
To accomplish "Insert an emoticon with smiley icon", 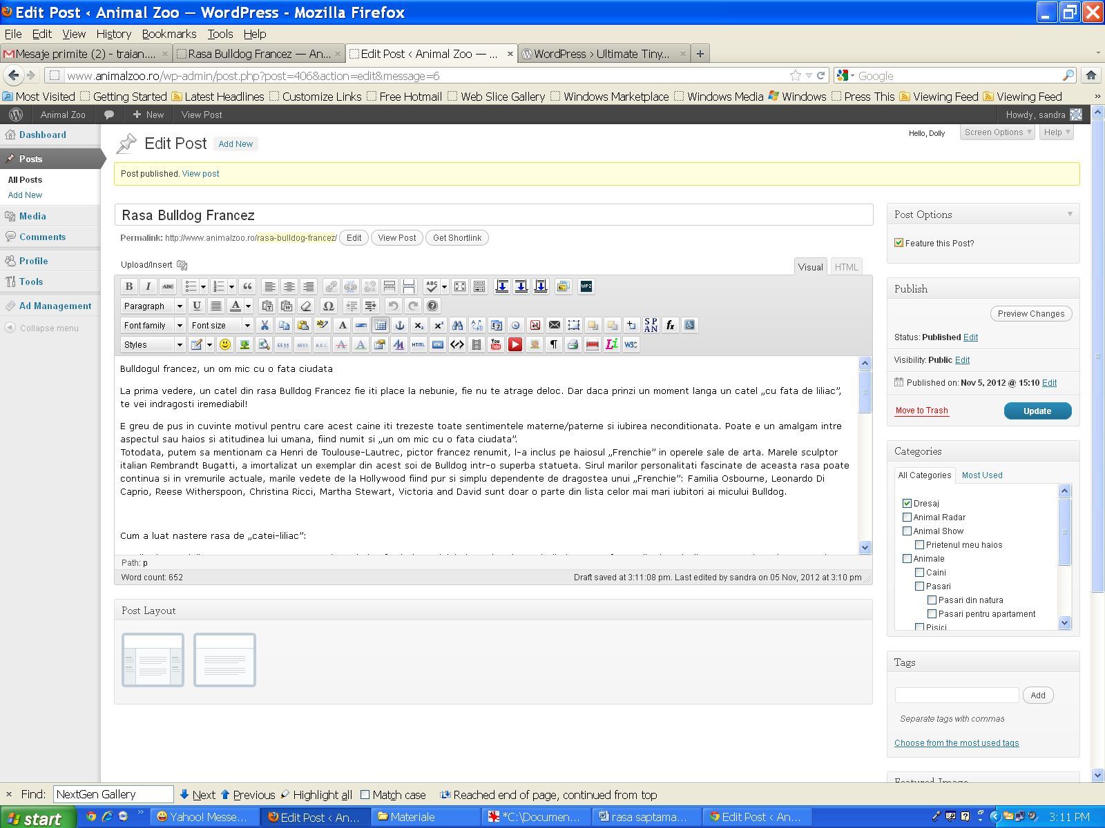I will click(225, 344).
